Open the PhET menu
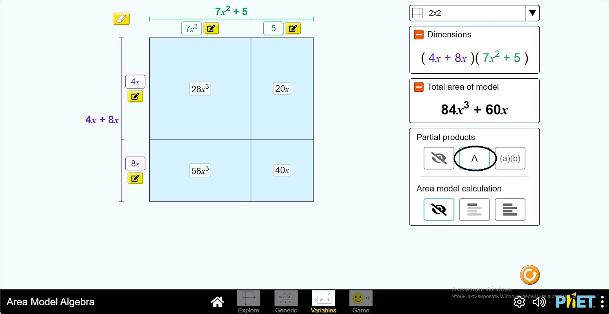Viewport: 609px width, 314px height. [x=602, y=302]
